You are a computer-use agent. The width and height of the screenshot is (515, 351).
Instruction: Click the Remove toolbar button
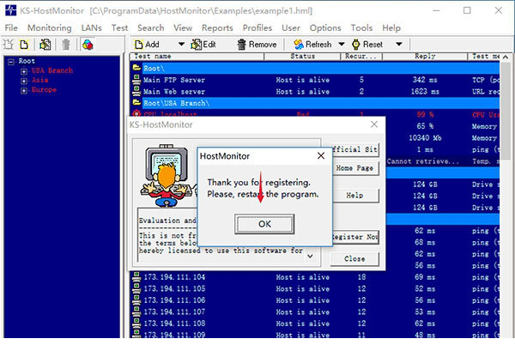click(257, 45)
